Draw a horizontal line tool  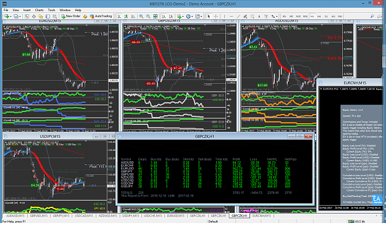(232, 17)
